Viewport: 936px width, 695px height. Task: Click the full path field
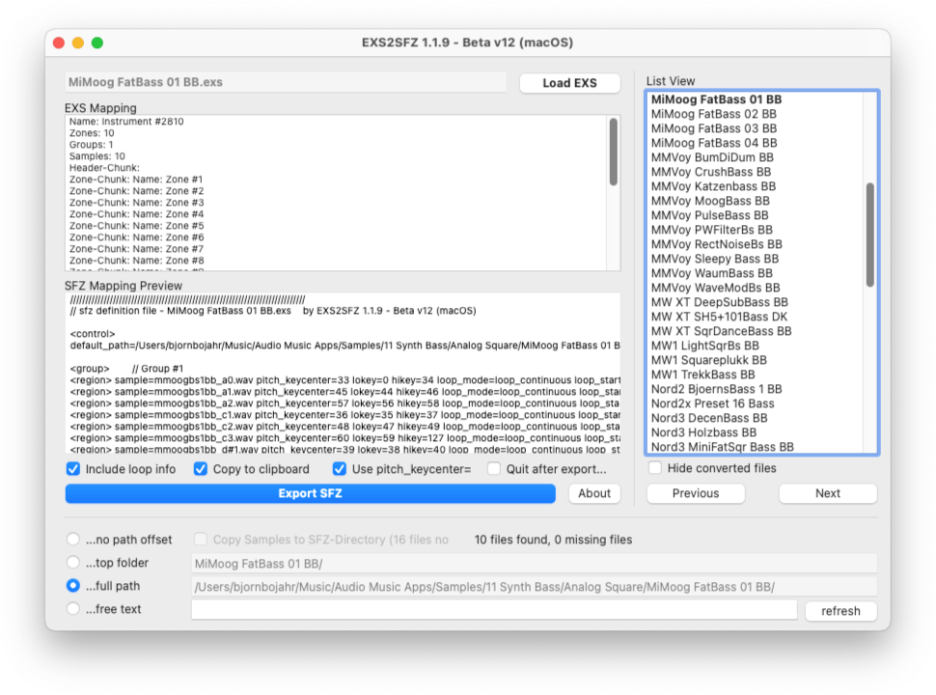[x=535, y=587]
